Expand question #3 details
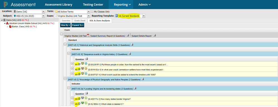 click(72, 74)
